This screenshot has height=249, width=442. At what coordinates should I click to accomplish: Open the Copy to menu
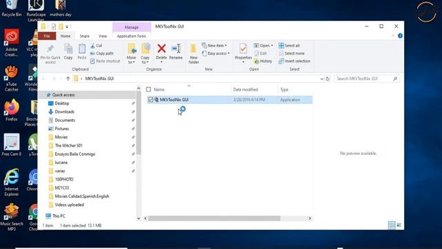coord(145,54)
